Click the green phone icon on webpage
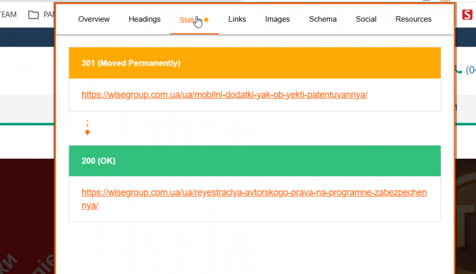476x274 pixels. coord(458,71)
